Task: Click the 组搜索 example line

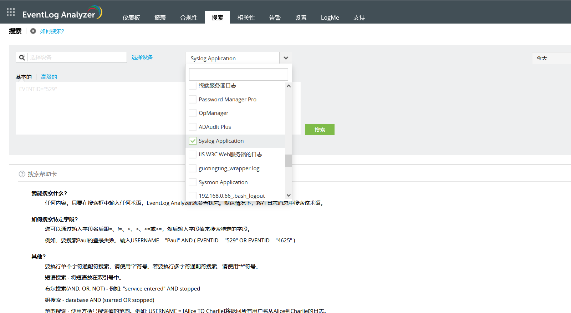Action: 100,300
